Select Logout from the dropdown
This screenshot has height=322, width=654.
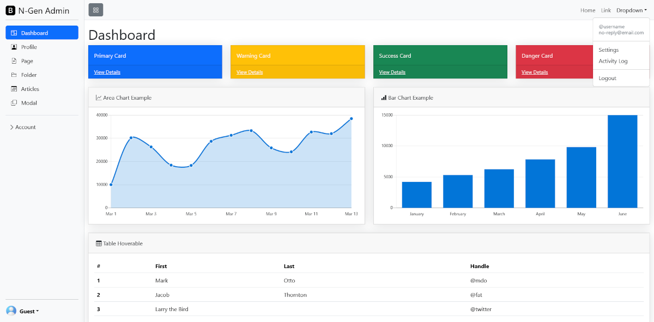607,78
